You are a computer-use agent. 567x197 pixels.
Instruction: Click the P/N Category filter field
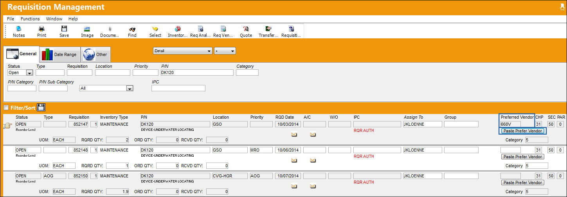[22, 88]
